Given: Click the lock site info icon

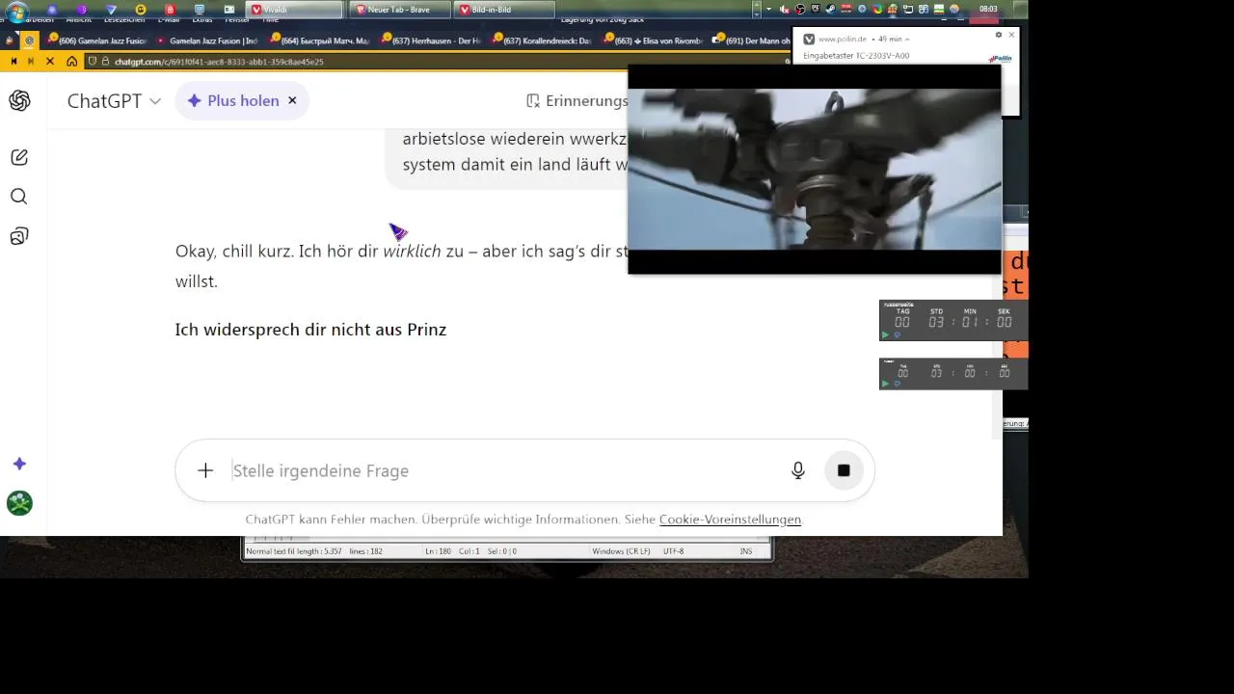Looking at the screenshot, I should (x=105, y=61).
